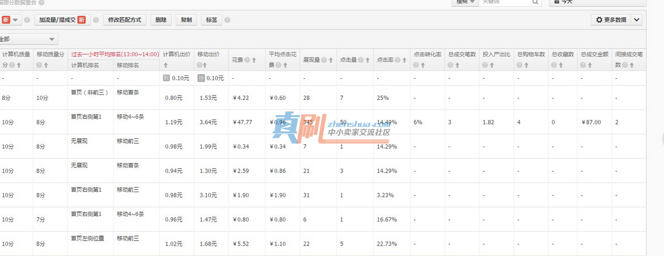Open help icon for 点击转化率
The height and width of the screenshot is (256, 664).
click(x=417, y=65)
